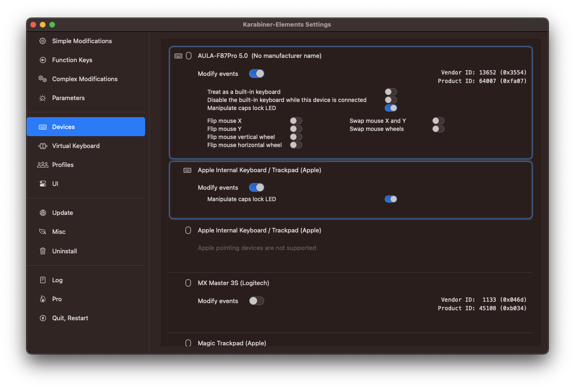
Task: Click AULA Product ID 64007 text
Action: point(482,81)
